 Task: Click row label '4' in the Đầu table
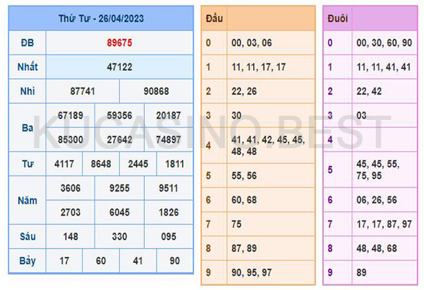pos(208,145)
